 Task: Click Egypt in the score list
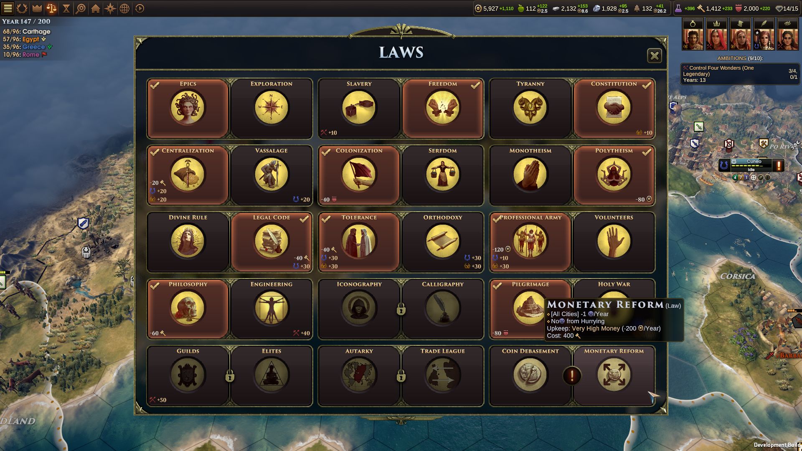coord(30,39)
